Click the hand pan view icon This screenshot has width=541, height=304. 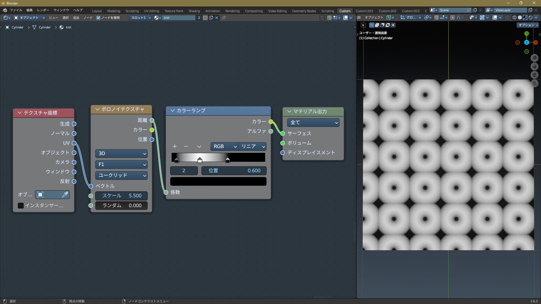(x=534, y=66)
